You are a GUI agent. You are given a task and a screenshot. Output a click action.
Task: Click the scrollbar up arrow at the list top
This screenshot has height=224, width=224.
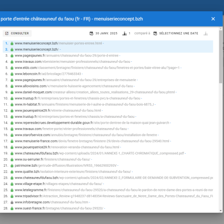coord(221,28)
